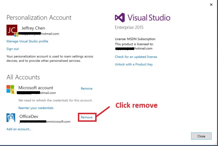Click the Visual Studio logo icon
The width and height of the screenshot is (218, 146).
point(120,18)
